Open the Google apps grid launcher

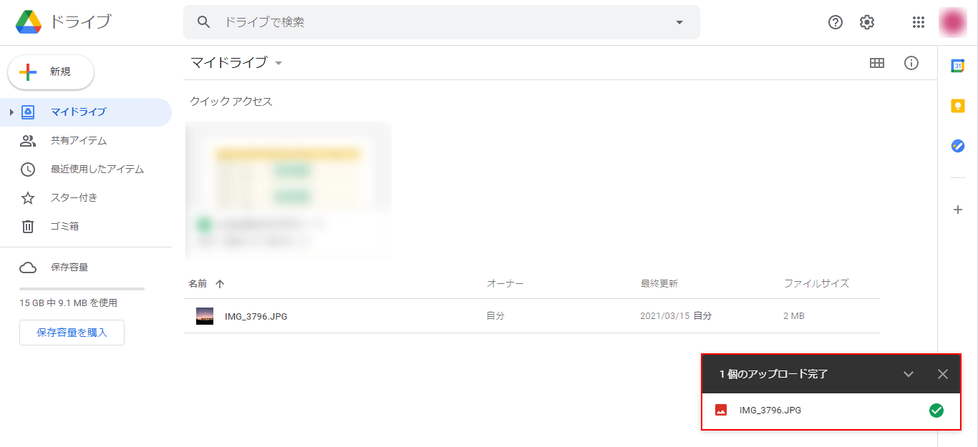(919, 22)
